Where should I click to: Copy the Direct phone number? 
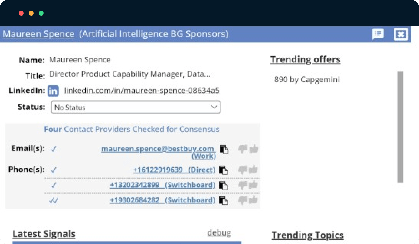point(223,170)
